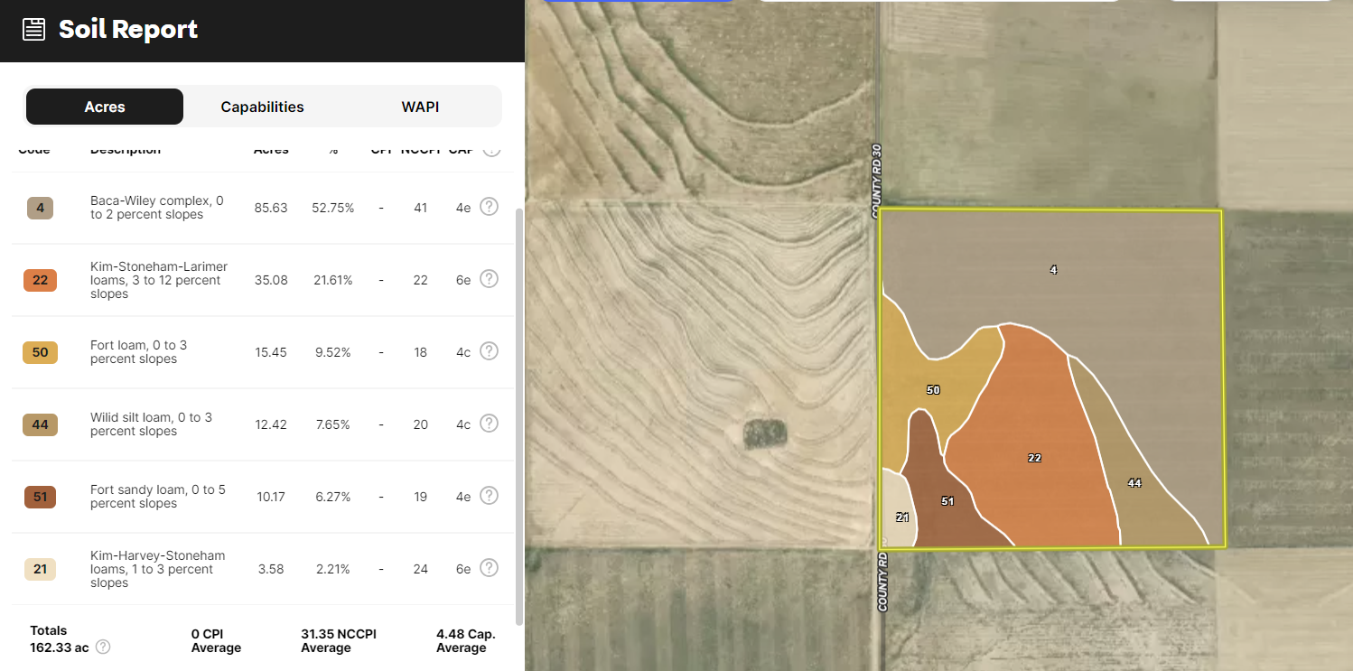Select the Acres tab
Viewport: 1353px width, 671px height.
coord(105,107)
